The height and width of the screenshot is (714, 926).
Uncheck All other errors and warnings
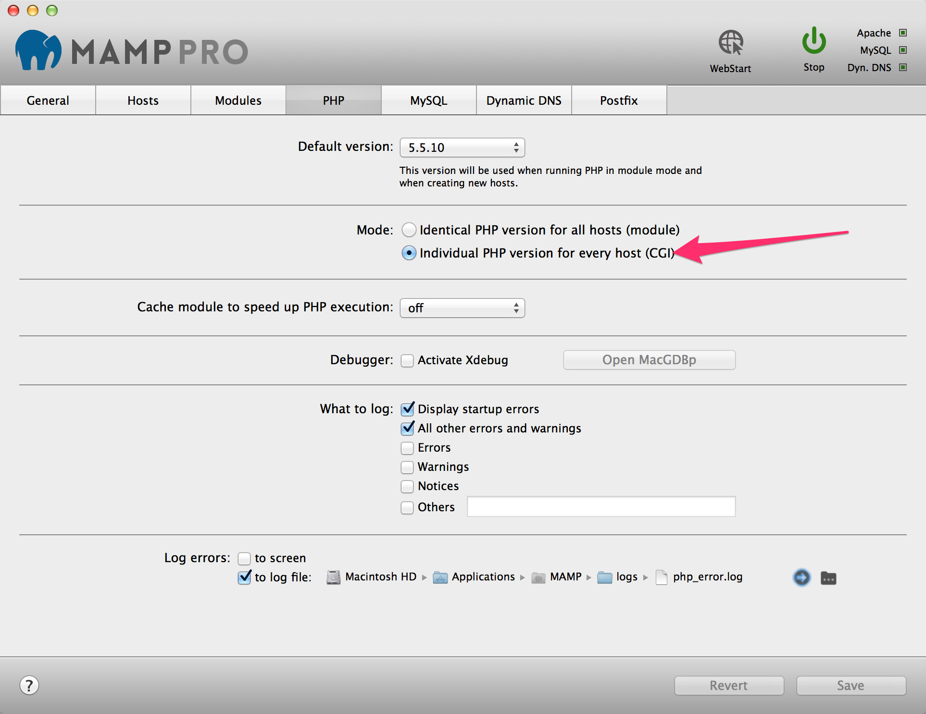[x=407, y=428]
